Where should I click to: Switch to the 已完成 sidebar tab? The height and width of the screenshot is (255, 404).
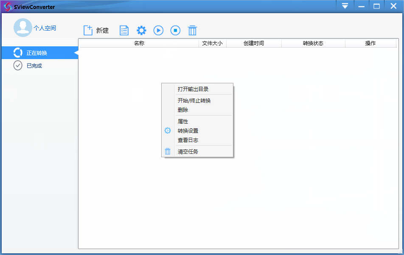point(34,66)
